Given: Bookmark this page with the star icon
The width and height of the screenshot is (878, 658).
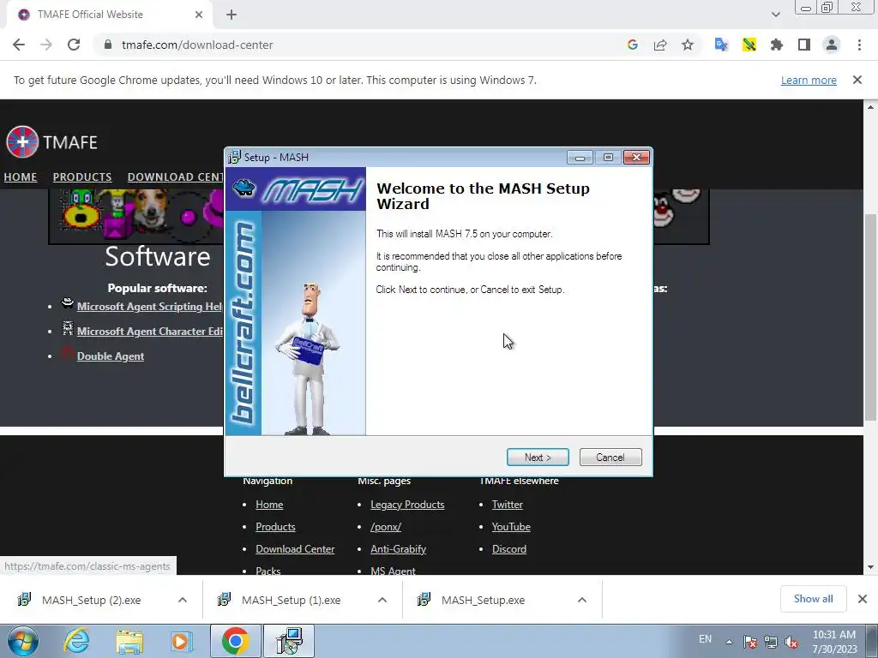Looking at the screenshot, I should coord(688,45).
